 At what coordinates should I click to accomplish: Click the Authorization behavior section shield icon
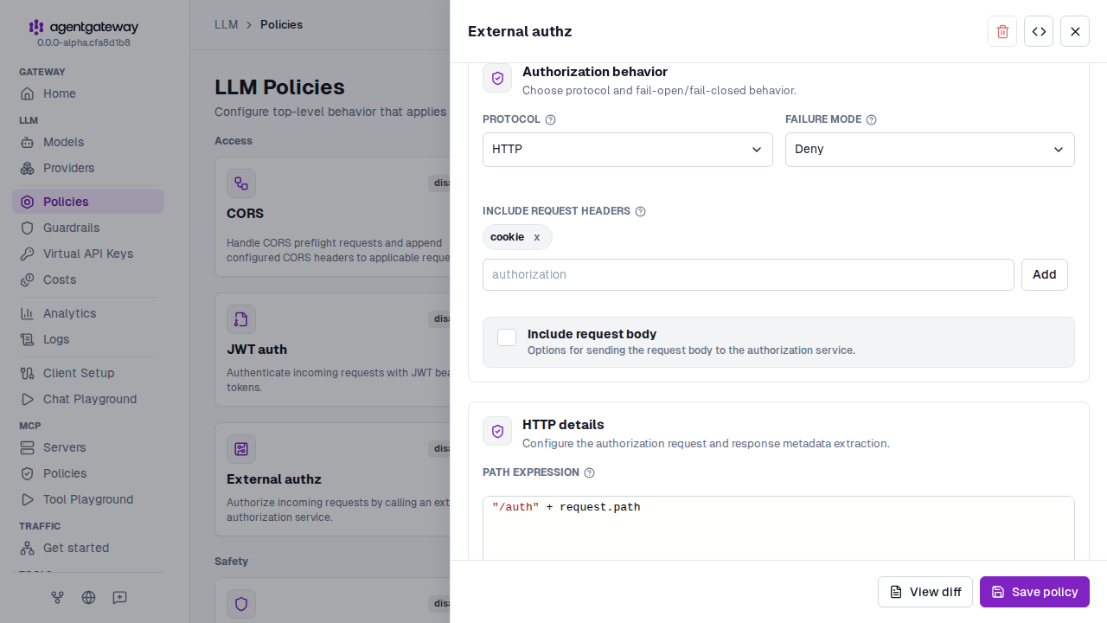[x=497, y=78]
